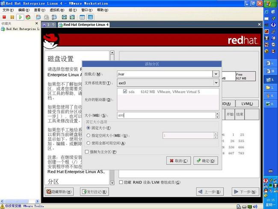Open the 查看(V) menu
Image resolution: width=278 pixels, height=209 pixels.
[x=39, y=10]
